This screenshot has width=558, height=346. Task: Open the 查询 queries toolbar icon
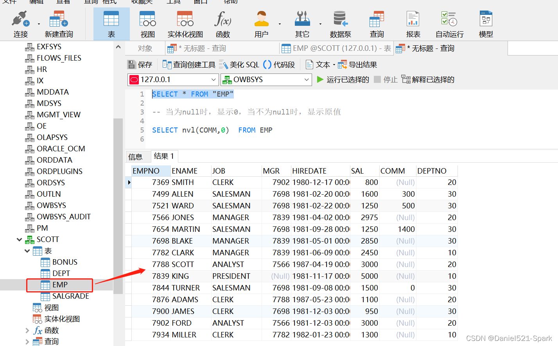tap(377, 24)
